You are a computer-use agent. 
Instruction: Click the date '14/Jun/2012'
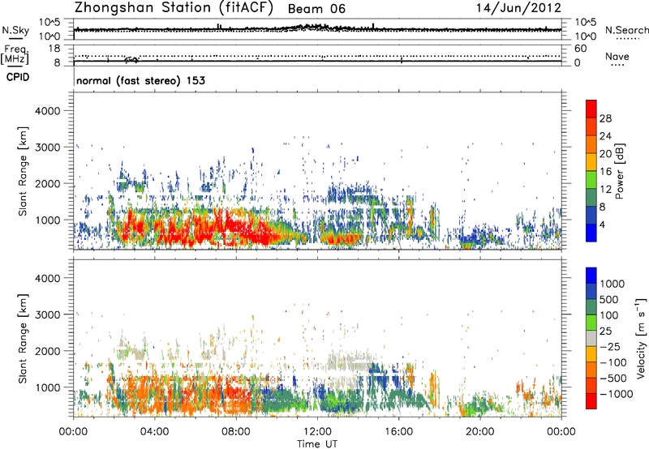(x=518, y=8)
